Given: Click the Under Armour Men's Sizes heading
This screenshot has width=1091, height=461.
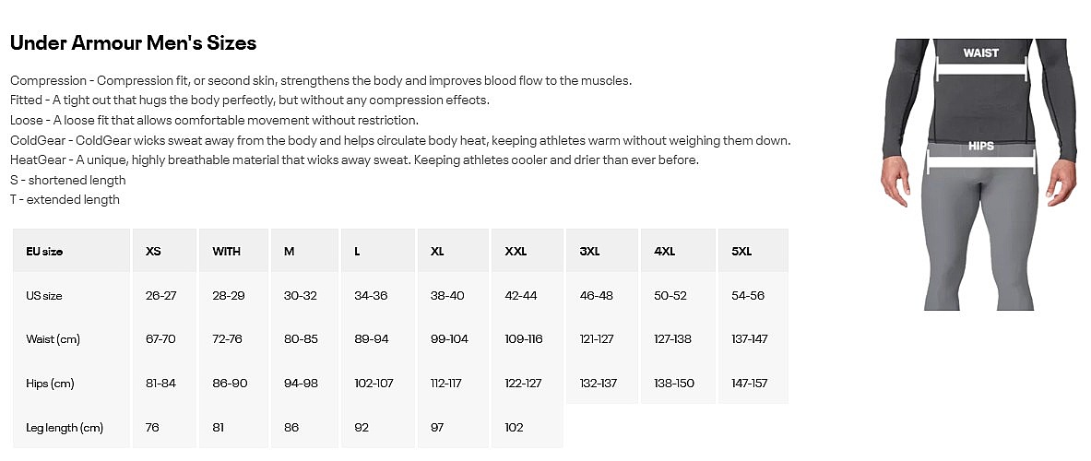Looking at the screenshot, I should tap(133, 43).
